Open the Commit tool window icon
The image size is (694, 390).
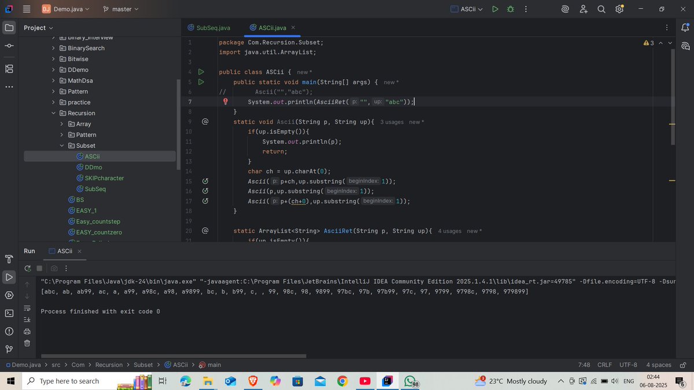click(x=9, y=46)
